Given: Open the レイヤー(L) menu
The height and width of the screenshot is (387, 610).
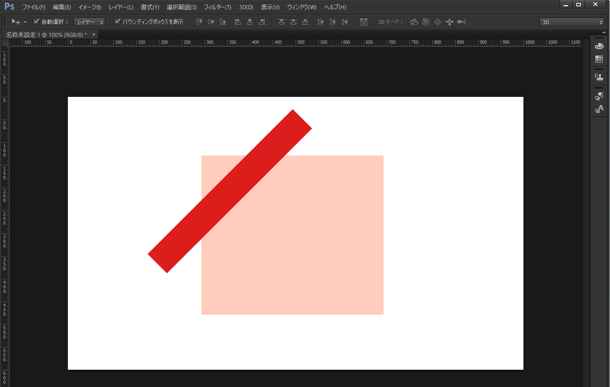Looking at the screenshot, I should click(x=121, y=7).
